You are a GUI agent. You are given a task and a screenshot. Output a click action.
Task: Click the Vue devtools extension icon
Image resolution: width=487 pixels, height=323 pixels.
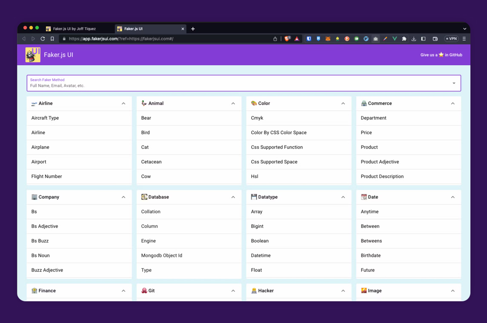[x=395, y=38]
